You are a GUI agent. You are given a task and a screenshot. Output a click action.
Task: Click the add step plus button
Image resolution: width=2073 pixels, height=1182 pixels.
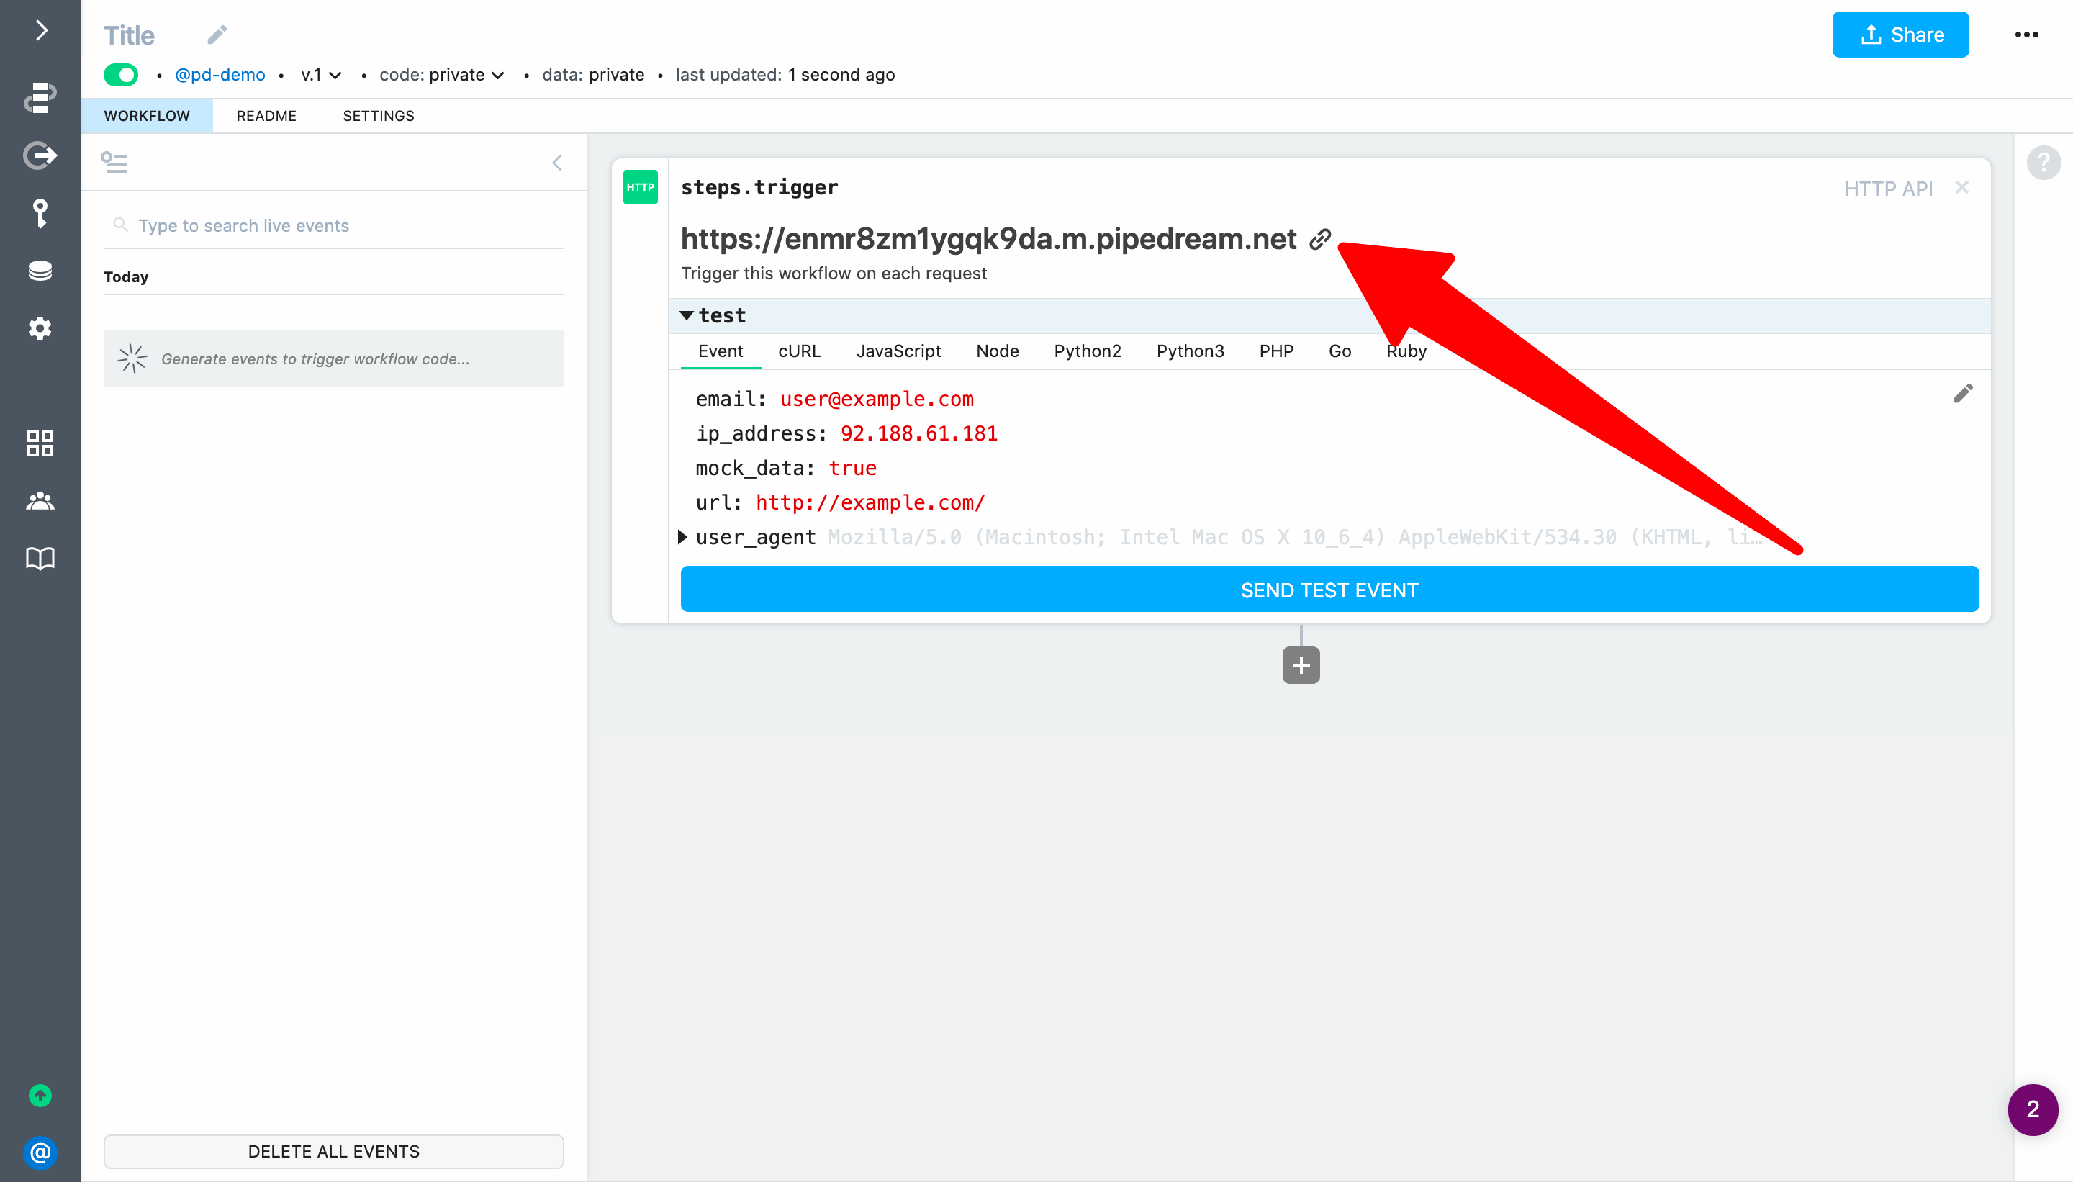1300,665
